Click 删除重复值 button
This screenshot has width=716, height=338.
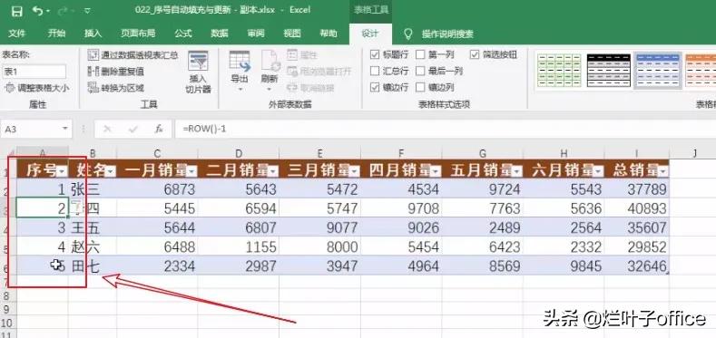[116, 72]
